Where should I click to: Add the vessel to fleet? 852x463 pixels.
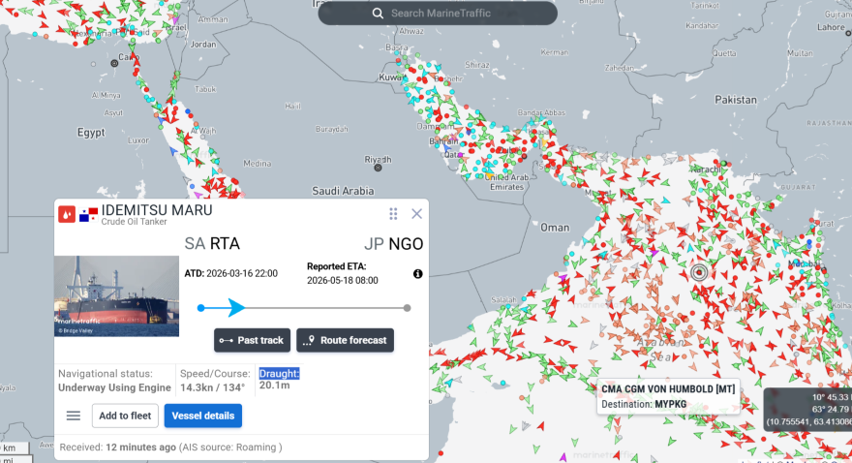click(x=125, y=416)
